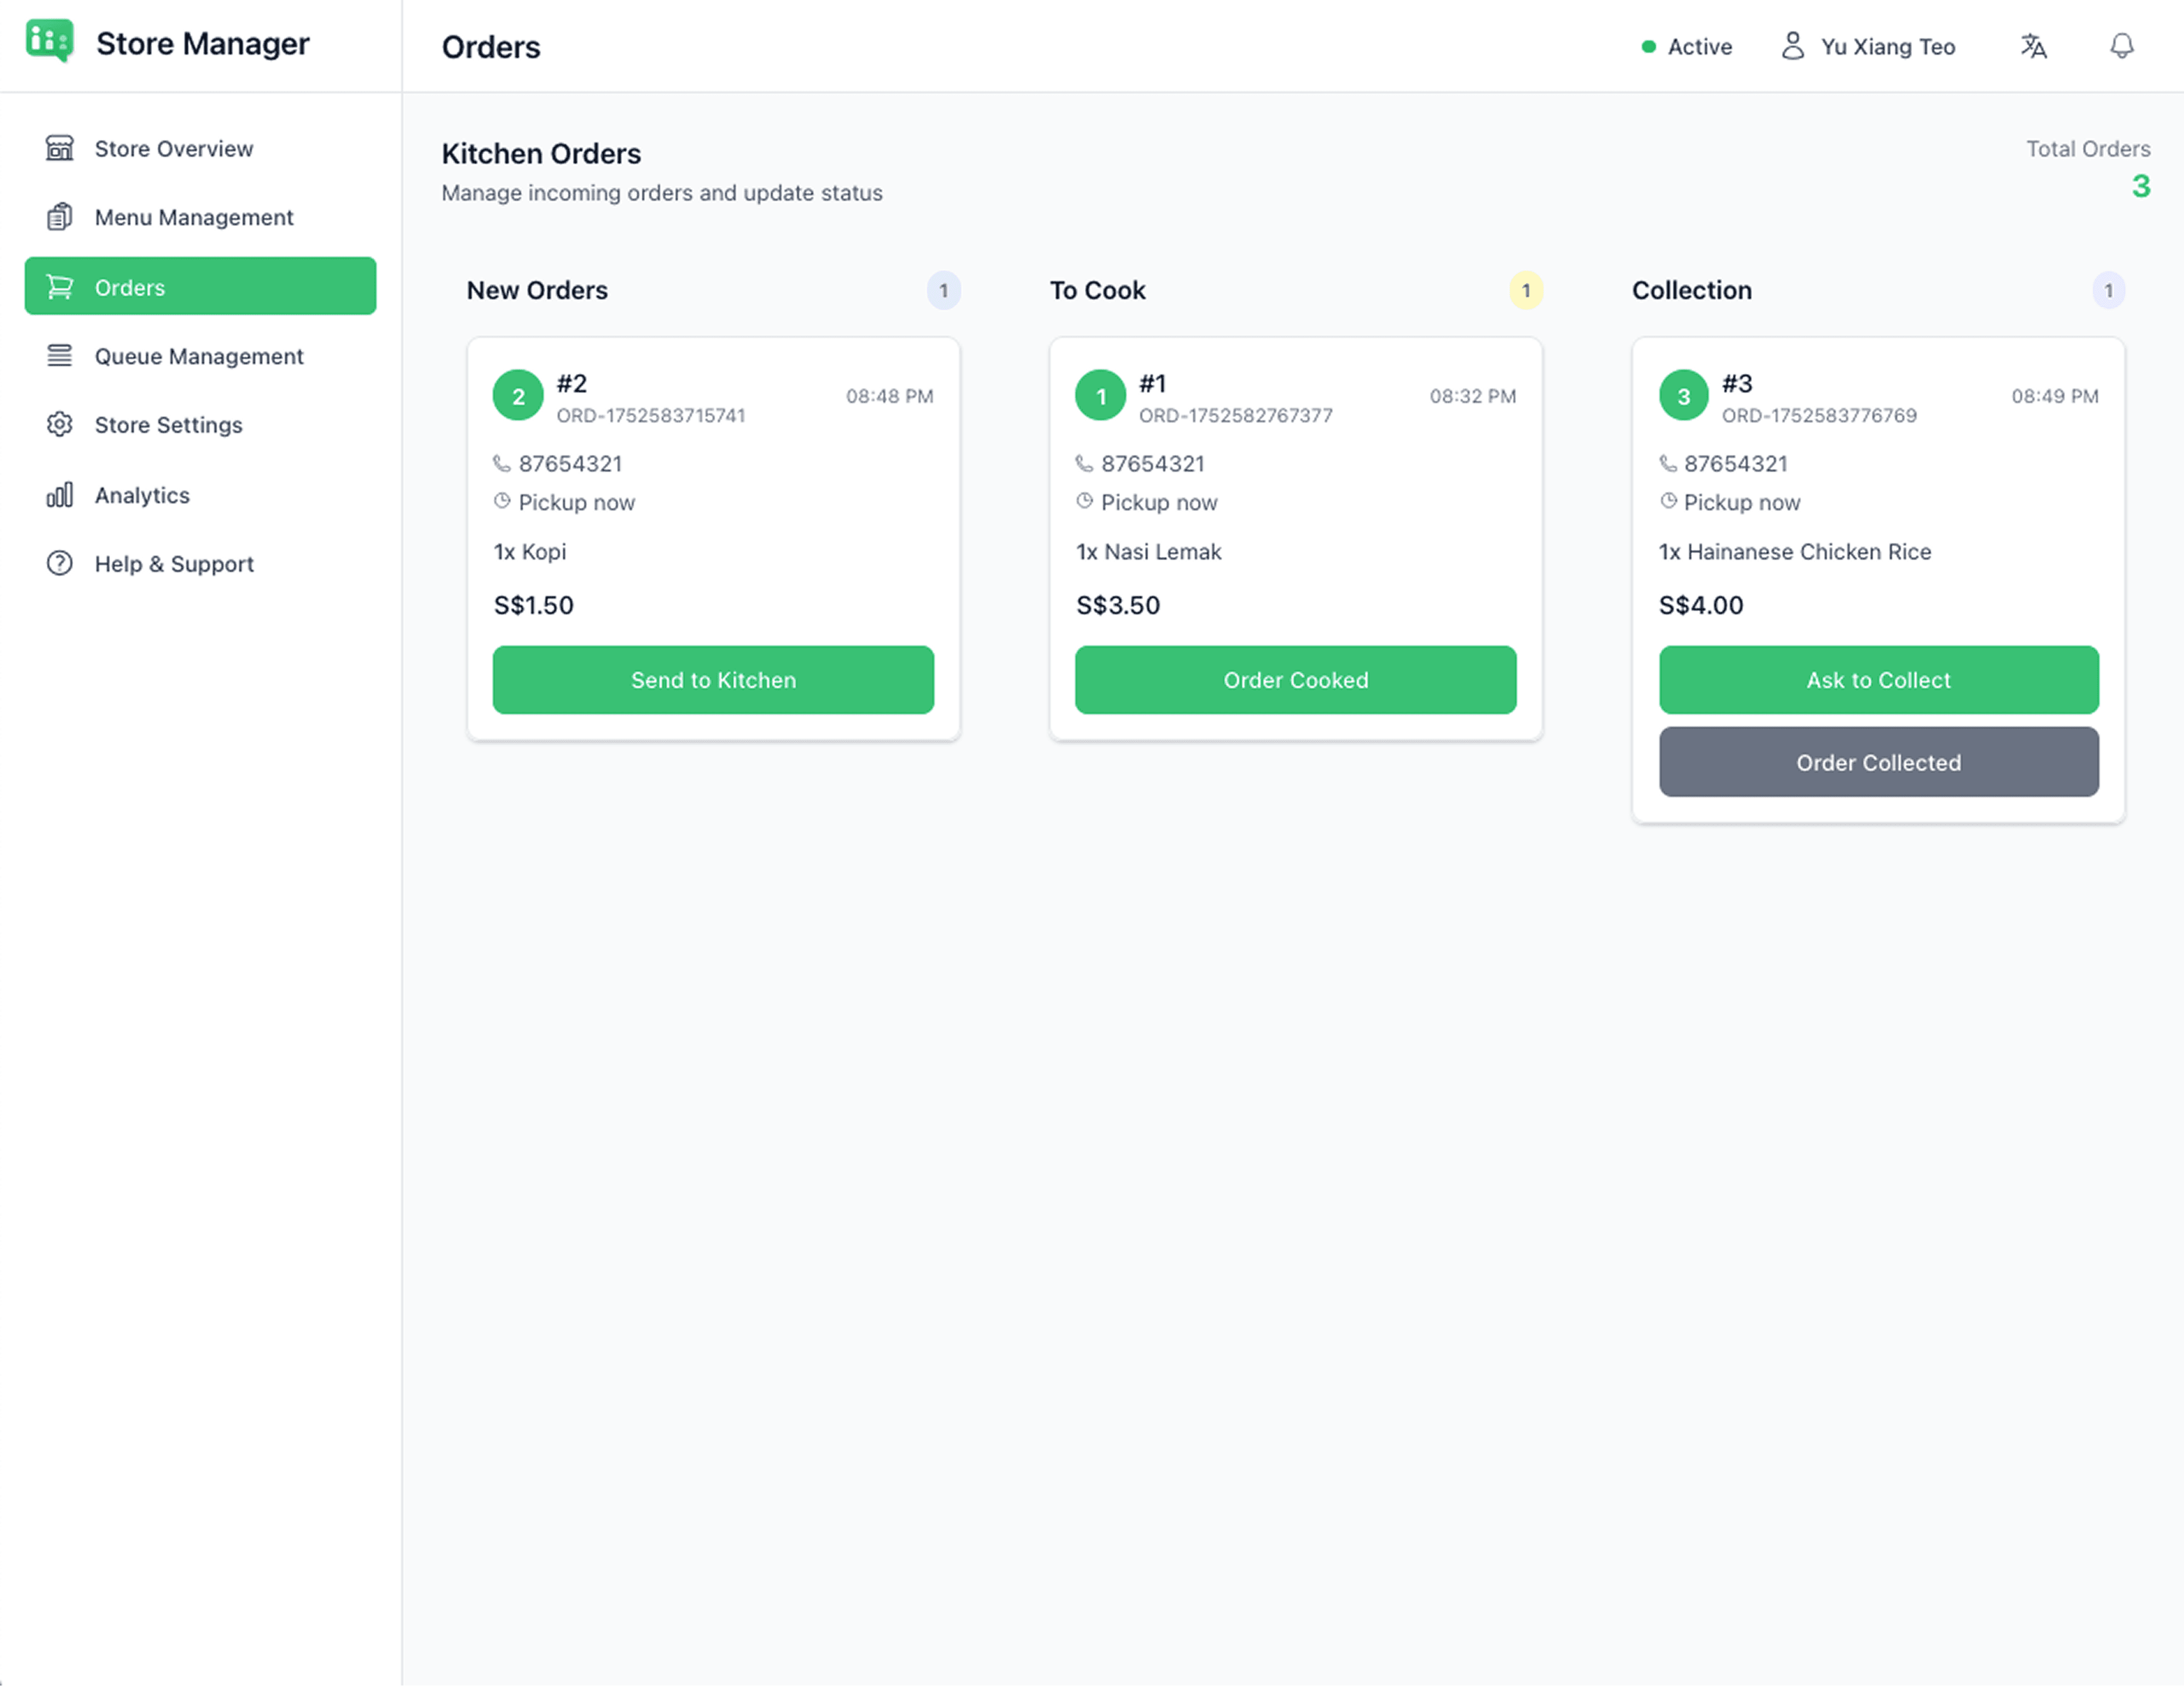This screenshot has height=1703, width=2184.
Task: Click the Store Overview storefront icon
Action: tap(59, 148)
